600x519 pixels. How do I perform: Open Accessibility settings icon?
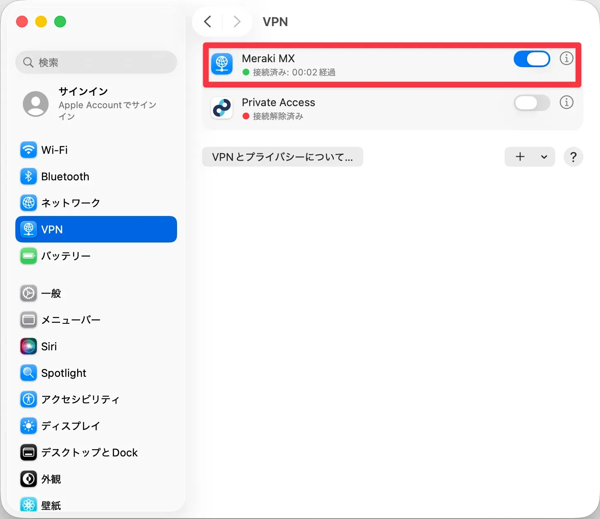(x=28, y=400)
